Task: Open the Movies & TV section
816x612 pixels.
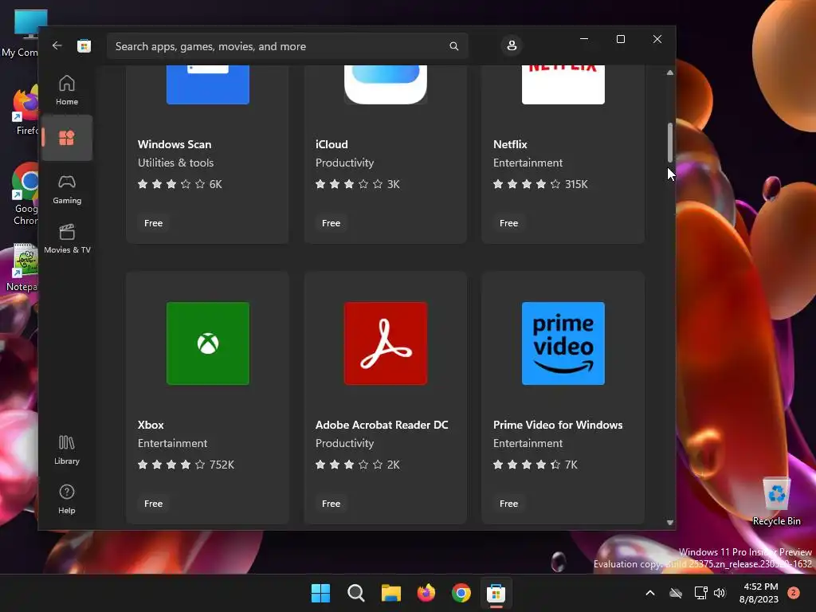Action: coord(67,239)
